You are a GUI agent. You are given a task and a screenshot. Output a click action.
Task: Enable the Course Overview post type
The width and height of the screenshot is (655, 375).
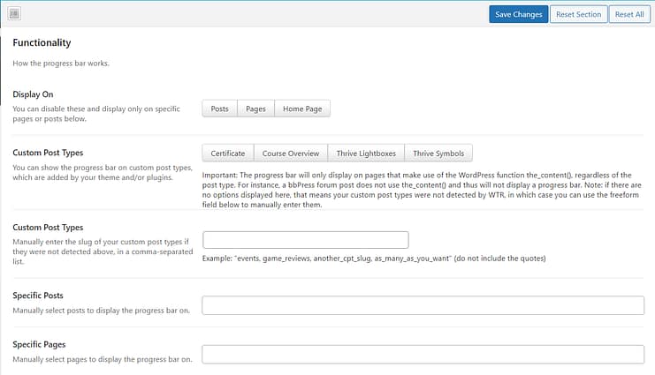click(291, 153)
